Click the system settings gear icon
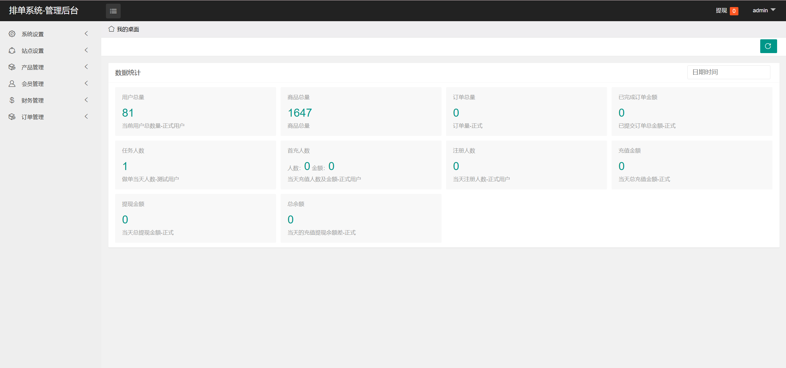 (12, 34)
